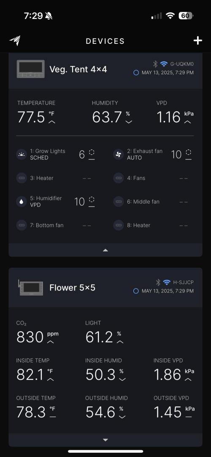Tap the Veg. Tent WiFi status icon

tap(164, 64)
